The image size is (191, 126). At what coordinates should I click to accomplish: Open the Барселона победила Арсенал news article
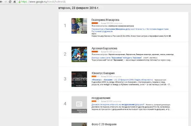click(x=117, y=58)
